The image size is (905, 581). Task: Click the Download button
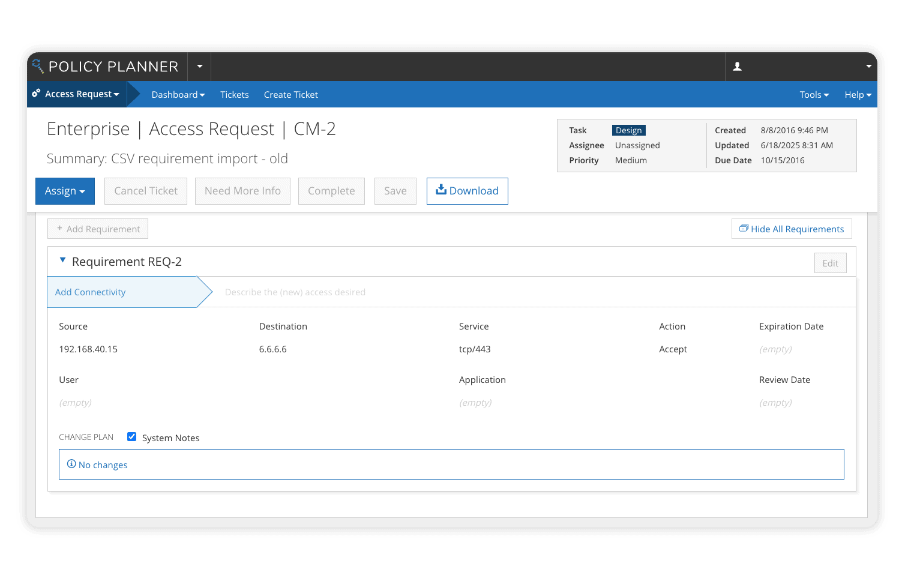click(x=468, y=191)
